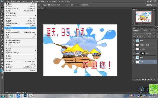Hide the 背景 background layer
This screenshot has width=158, height=98.
click(134, 62)
